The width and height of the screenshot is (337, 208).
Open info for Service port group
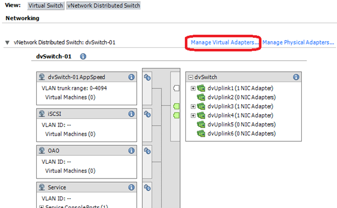coord(131,187)
